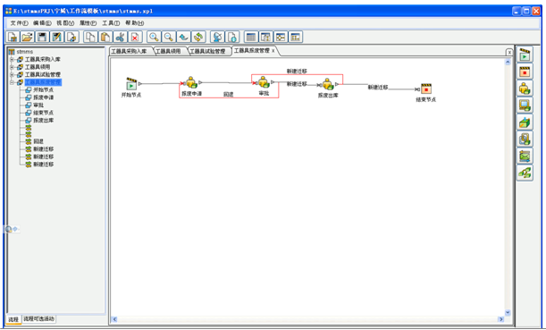Expand the 工器具试验管理 tree node

click(12, 74)
